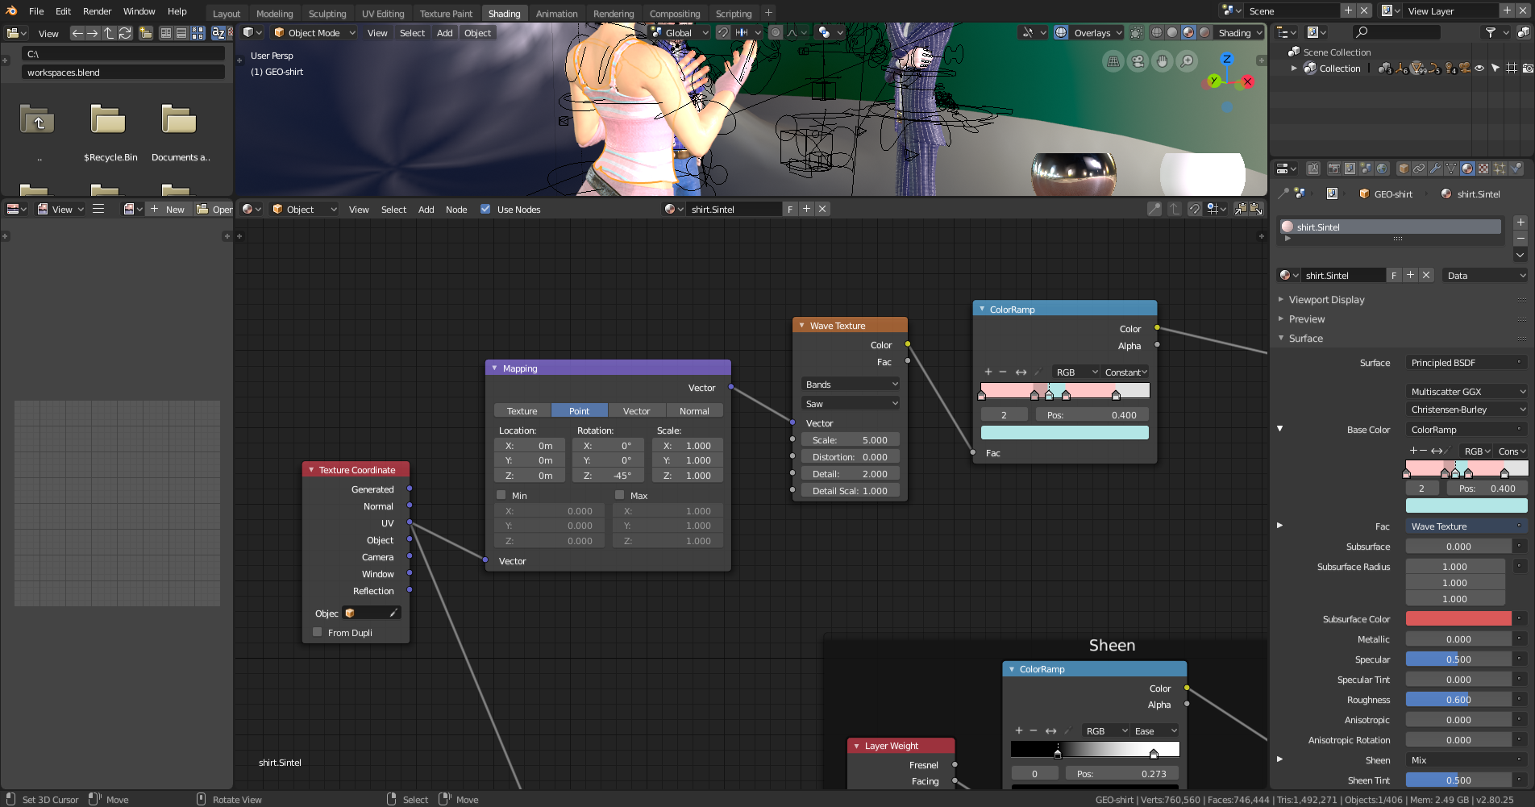
Task: Expand the Viewport Display panel
Action: click(1325, 300)
